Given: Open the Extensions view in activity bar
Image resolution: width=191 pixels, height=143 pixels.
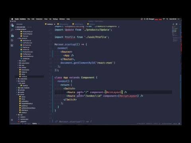Looking at the screenshot, I should click(12, 45).
